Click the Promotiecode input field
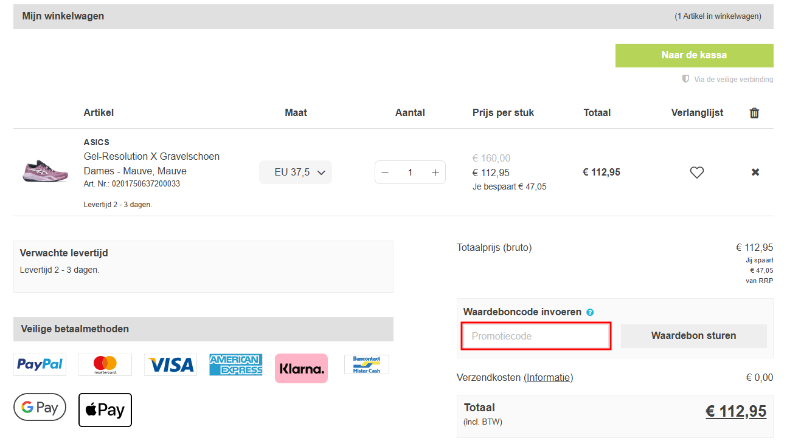 [x=536, y=336]
